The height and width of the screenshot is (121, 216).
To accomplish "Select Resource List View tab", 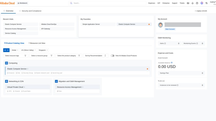I will click(37, 43).
